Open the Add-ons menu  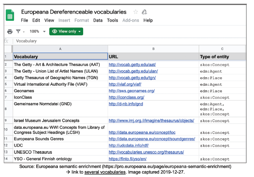coord(131,20)
